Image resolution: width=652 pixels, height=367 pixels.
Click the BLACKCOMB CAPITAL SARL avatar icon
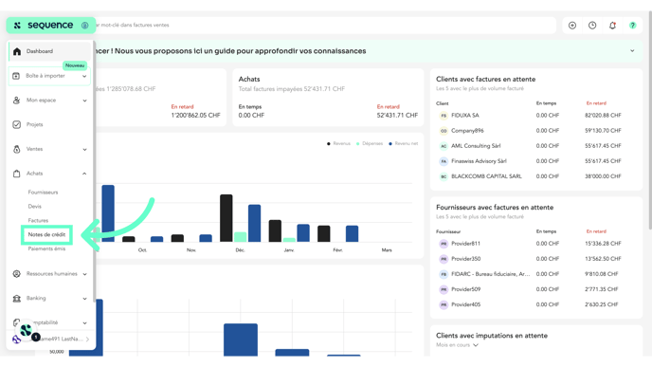click(444, 176)
